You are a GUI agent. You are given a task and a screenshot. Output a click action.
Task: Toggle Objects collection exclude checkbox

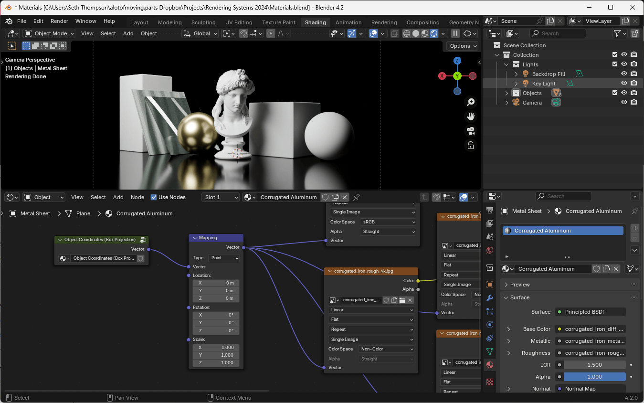point(615,93)
